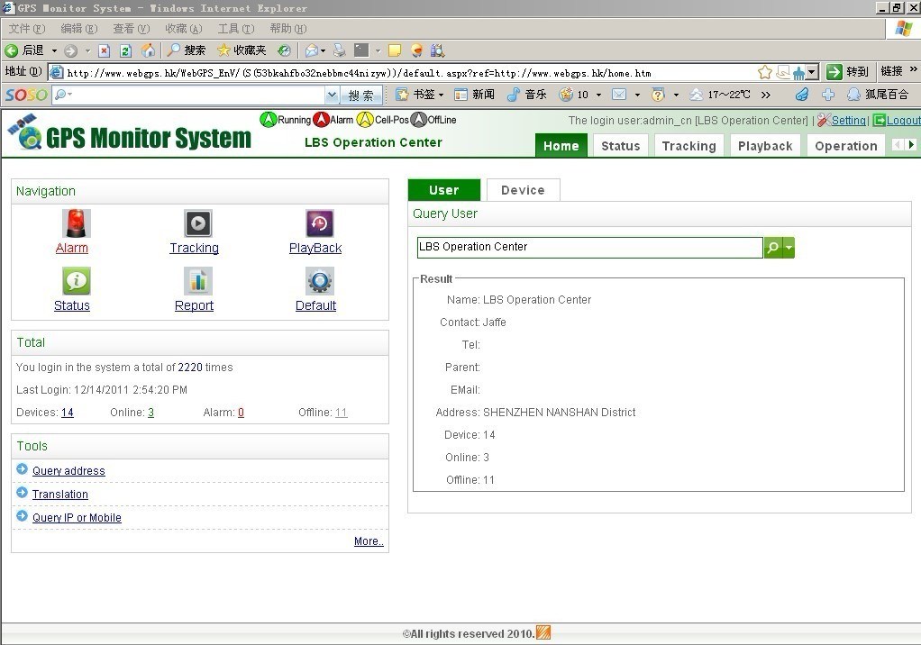Click the Logout link
Viewport: 921px width, 645px height.
tap(903, 121)
